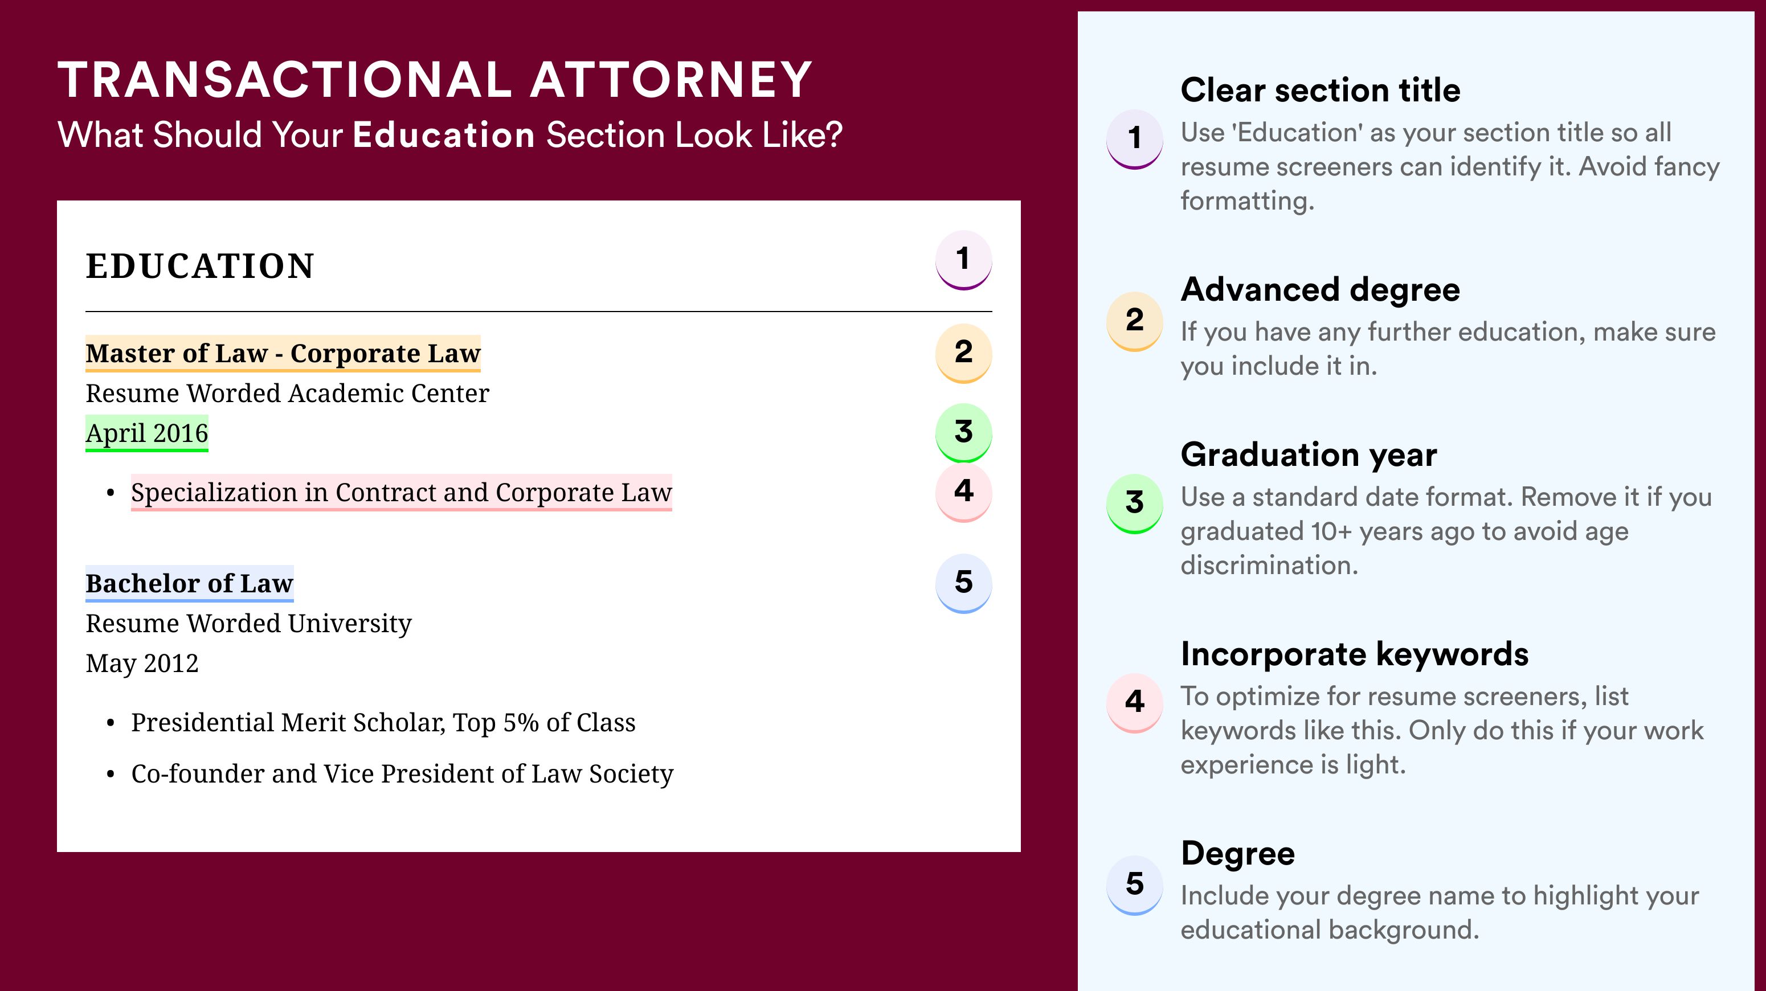
Task: Click badge 1 next to Clear section title
Action: [x=1135, y=139]
